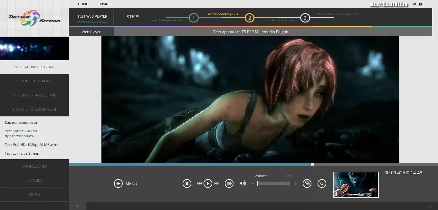Toggle fullscreen mode icon
Screen dimensions: 438x210
(307, 183)
